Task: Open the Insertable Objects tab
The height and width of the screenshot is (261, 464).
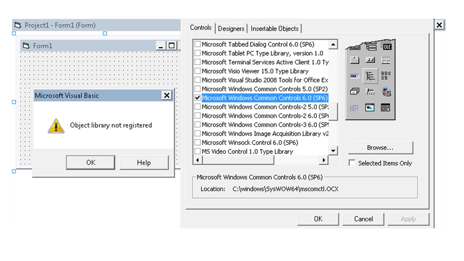Action: tap(275, 29)
